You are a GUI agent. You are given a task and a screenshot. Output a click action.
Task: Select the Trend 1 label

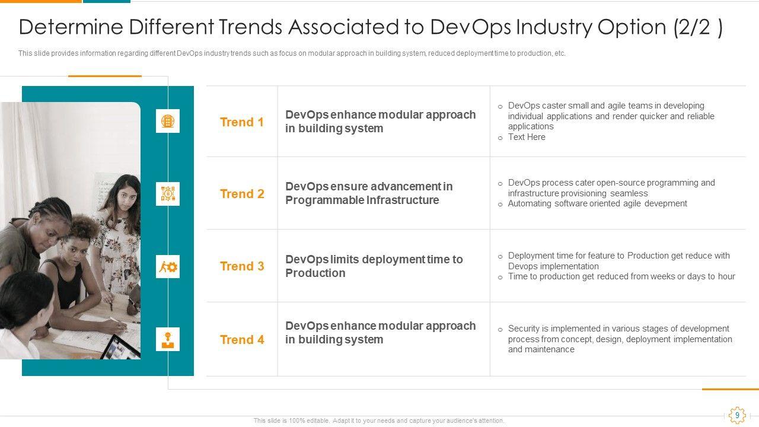241,122
